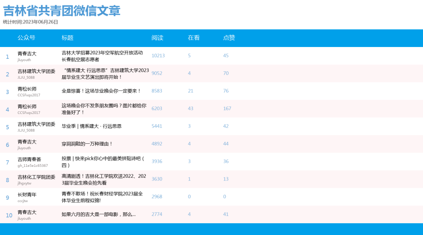The height and width of the screenshot is (235, 423).
Task: Click like count 70 in row 2
Action: tap(226, 73)
